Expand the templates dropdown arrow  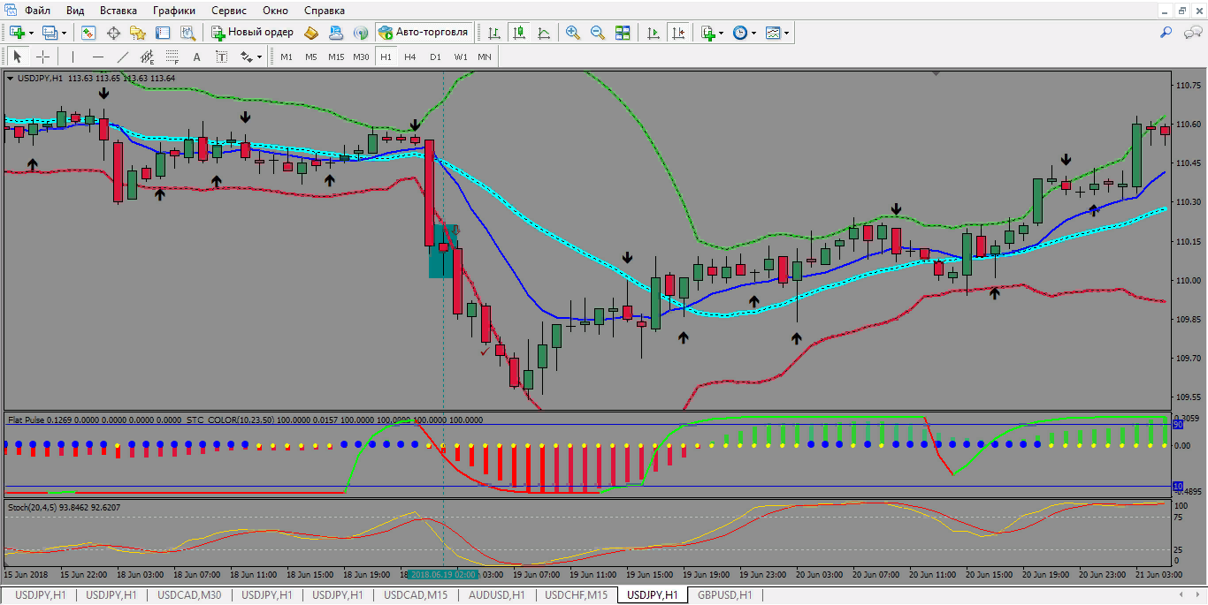pos(786,33)
